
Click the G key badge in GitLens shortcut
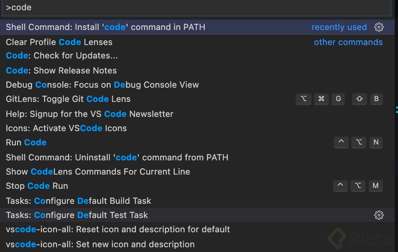pyautogui.click(x=339, y=99)
